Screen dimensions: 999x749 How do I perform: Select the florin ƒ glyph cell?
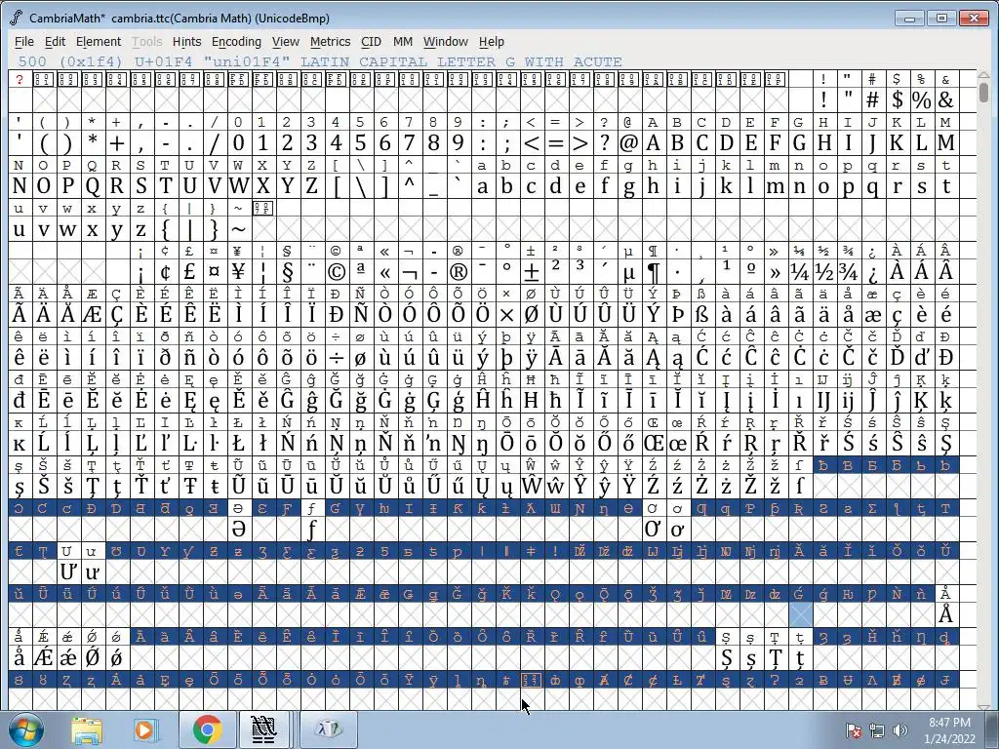(311, 530)
